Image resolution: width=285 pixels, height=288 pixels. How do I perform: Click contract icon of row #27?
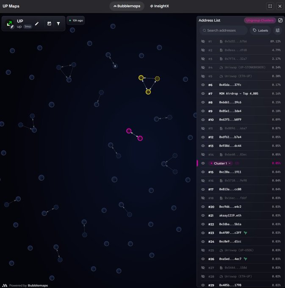tap(221, 268)
